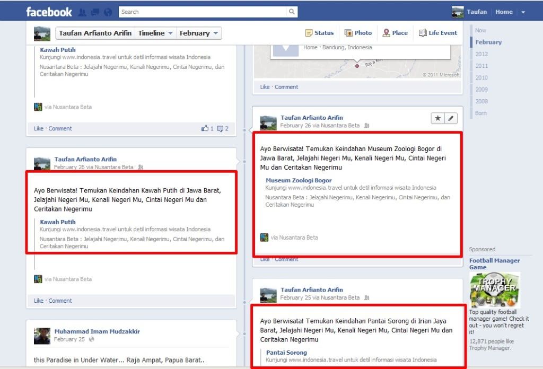Jump to February in the timeline navigator

488,42
